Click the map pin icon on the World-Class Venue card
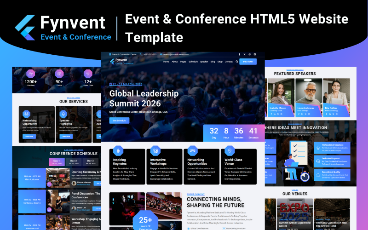368x230 pixels. (x=230, y=150)
